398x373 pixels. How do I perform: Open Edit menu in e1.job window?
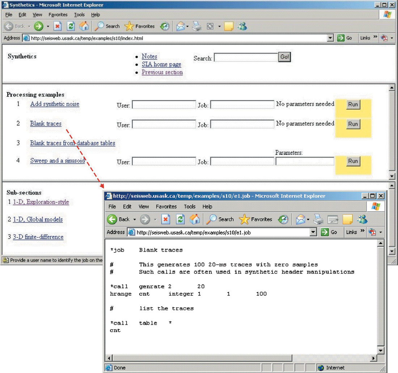pyautogui.click(x=127, y=206)
